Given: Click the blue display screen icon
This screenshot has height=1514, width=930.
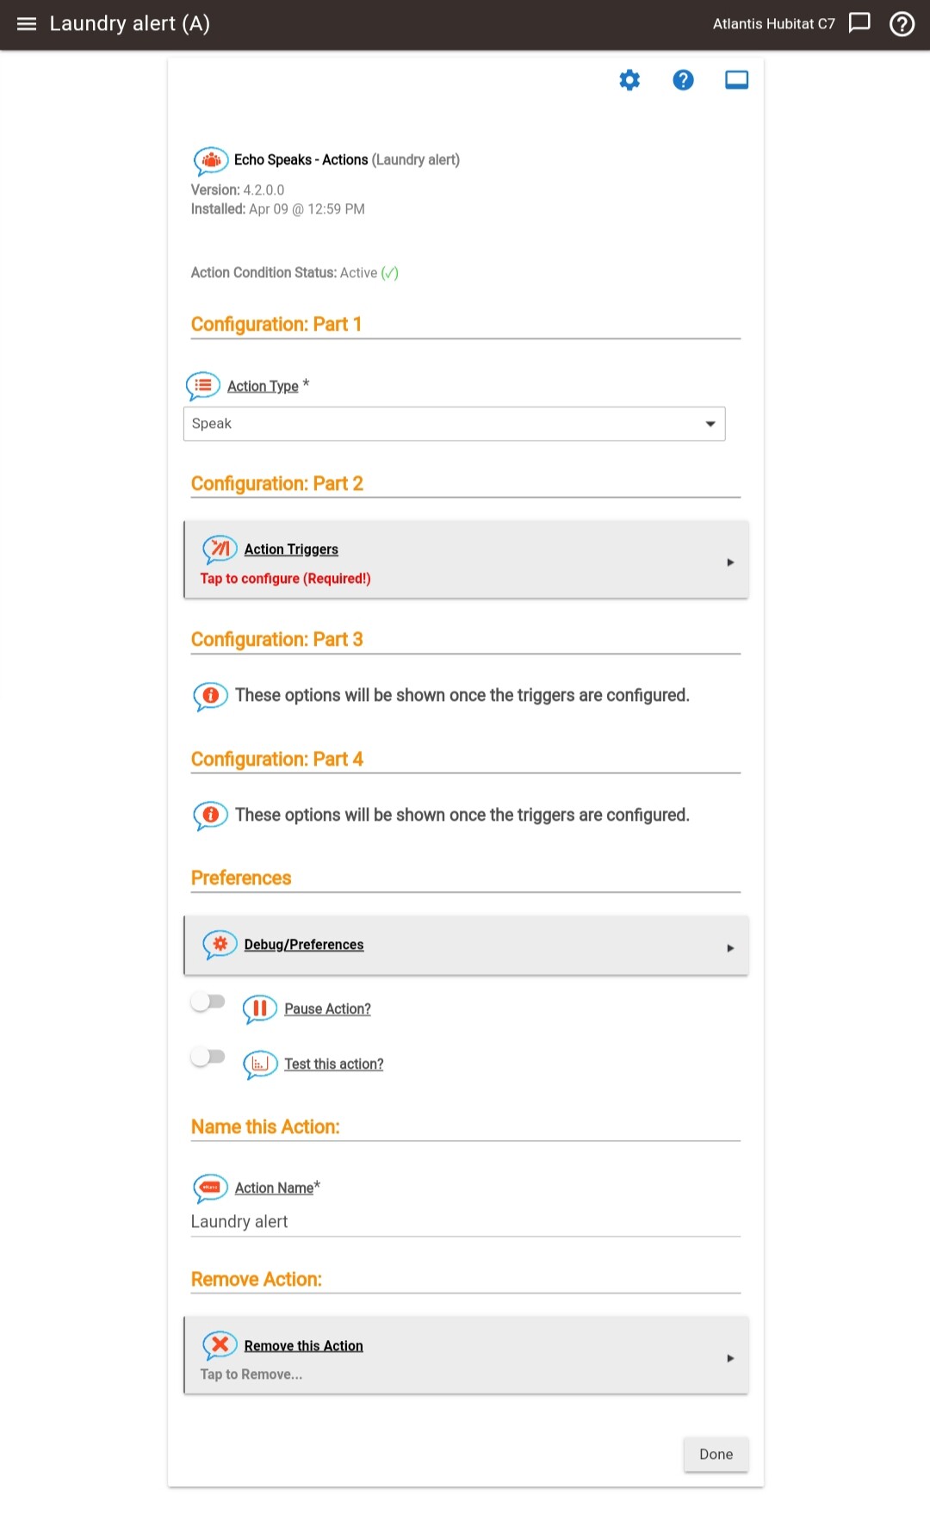Looking at the screenshot, I should point(736,80).
